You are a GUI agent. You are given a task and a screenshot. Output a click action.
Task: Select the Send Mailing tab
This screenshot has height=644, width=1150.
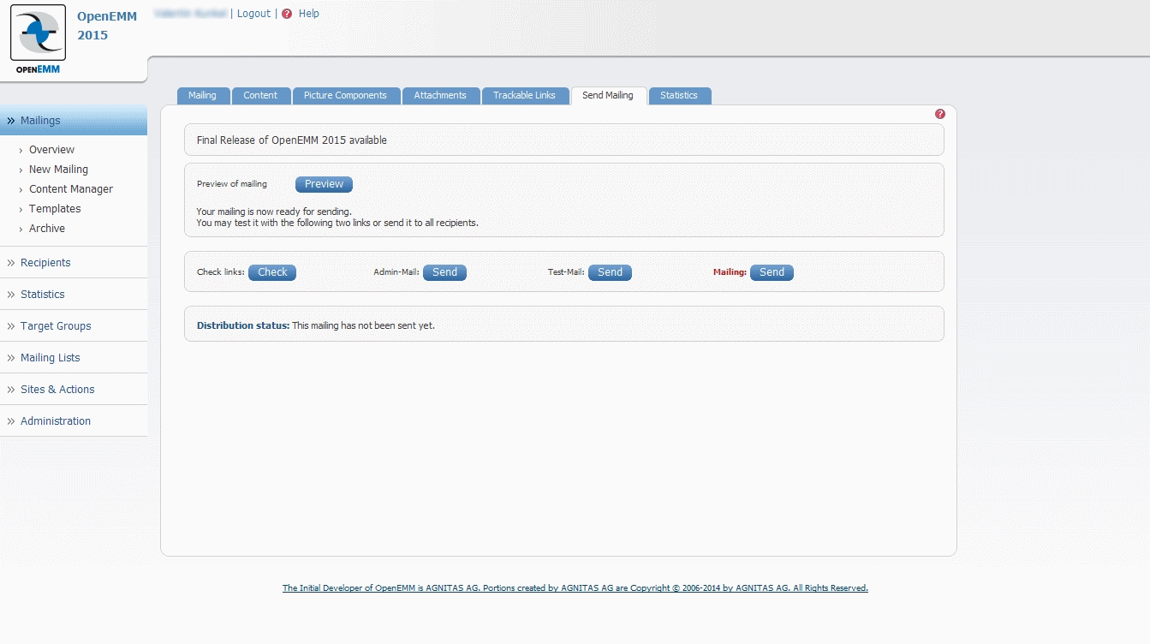pos(608,96)
